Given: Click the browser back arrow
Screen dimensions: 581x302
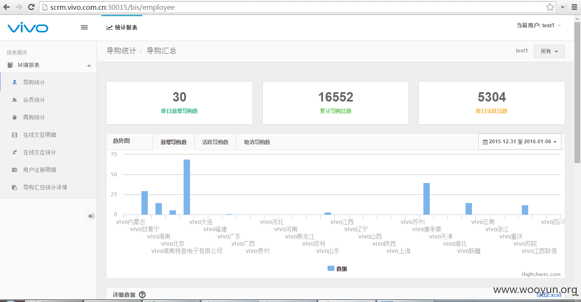Looking at the screenshot, I should pyautogui.click(x=6, y=7).
